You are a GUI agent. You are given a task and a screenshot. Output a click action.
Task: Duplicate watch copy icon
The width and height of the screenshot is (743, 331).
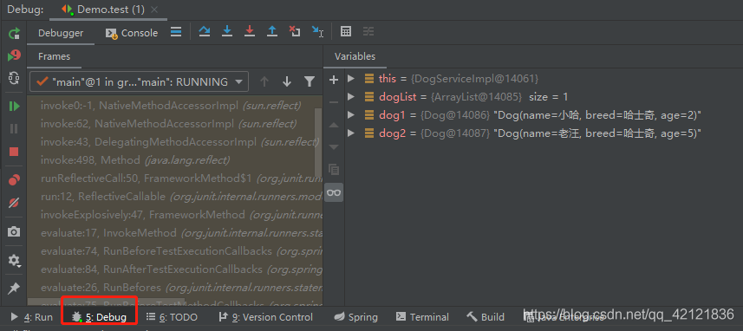[334, 169]
